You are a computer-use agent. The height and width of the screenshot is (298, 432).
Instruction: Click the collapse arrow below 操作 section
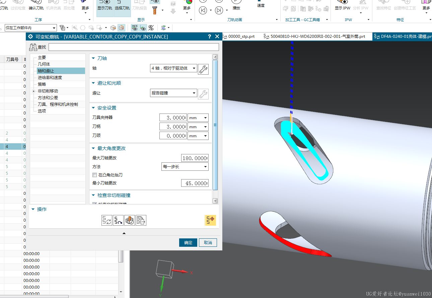click(x=124, y=233)
